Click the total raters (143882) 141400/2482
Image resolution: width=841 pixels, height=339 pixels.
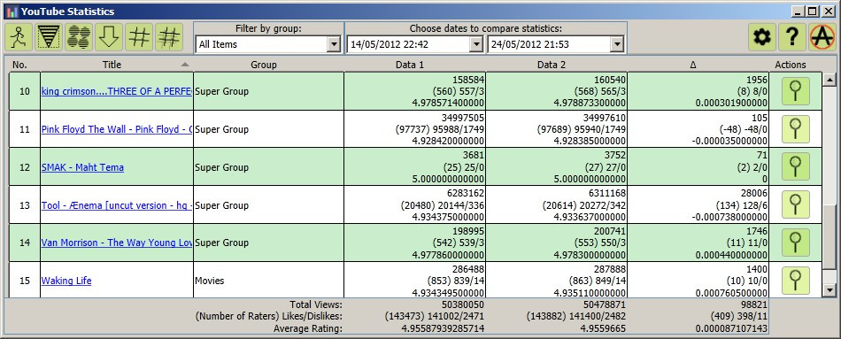576,317
